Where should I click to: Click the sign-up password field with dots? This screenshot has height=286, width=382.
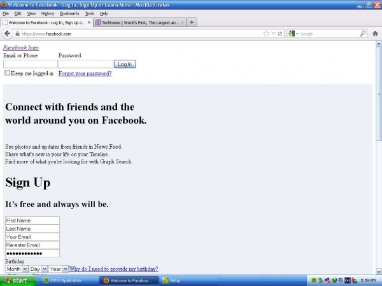32,253
